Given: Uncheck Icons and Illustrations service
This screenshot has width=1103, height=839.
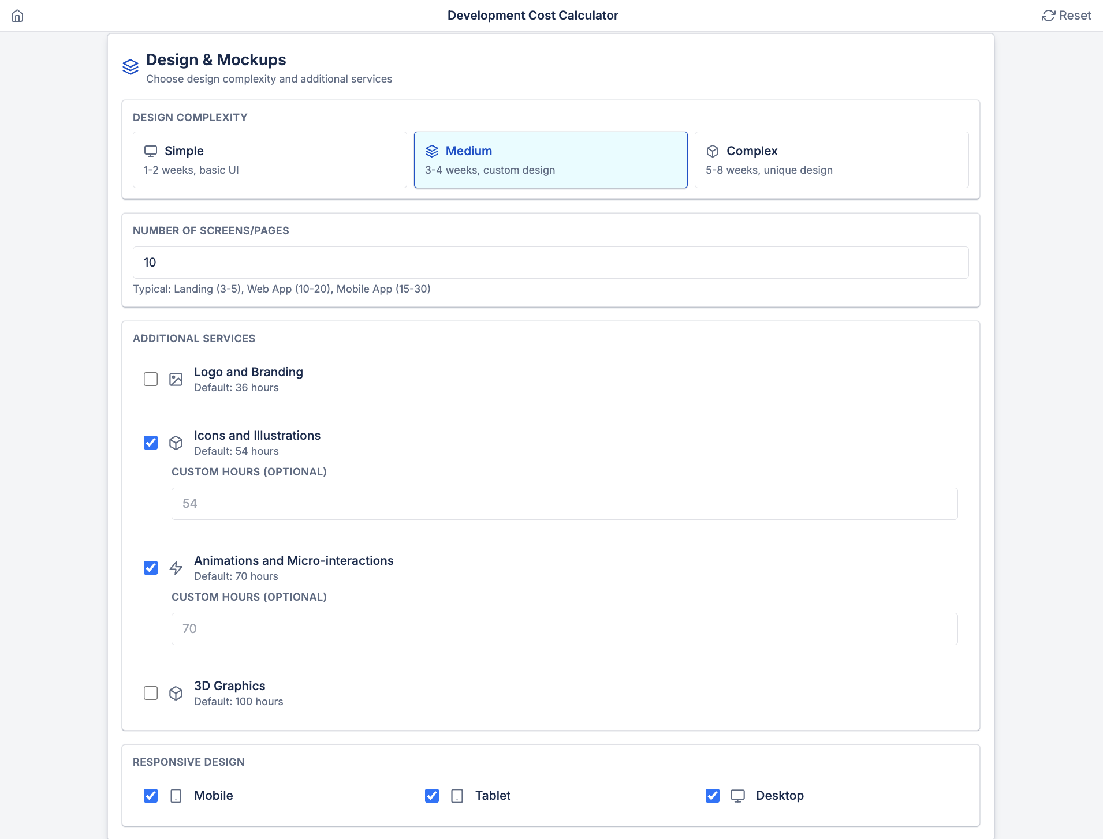Looking at the screenshot, I should tap(151, 443).
